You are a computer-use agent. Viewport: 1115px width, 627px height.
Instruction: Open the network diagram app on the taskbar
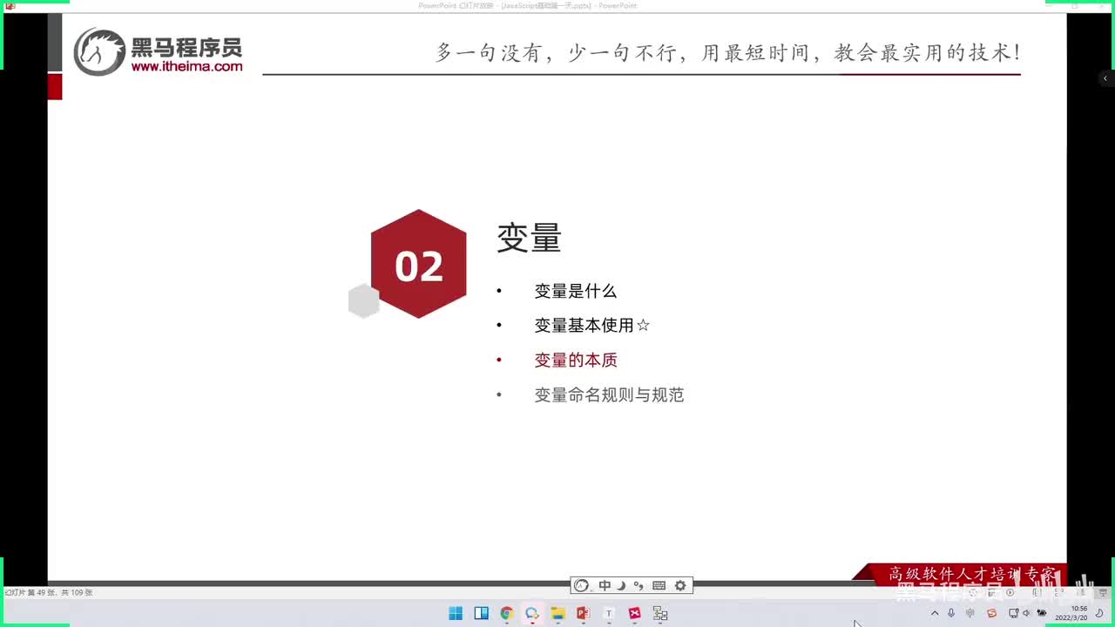click(660, 613)
